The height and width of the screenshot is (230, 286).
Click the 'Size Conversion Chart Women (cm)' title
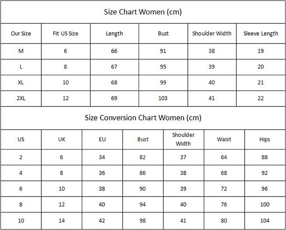(x=143, y=118)
